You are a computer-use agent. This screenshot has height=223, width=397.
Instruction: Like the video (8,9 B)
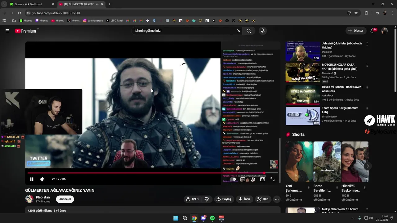(x=192, y=199)
